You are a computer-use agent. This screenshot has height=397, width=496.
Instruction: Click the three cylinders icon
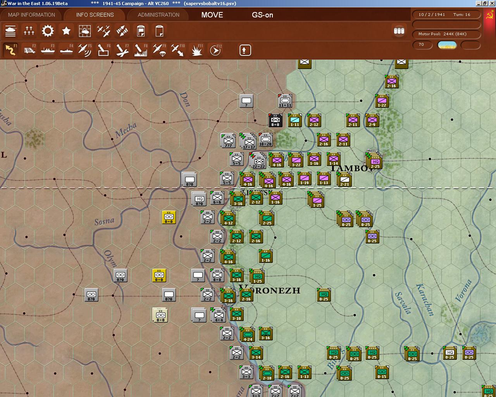coord(399,31)
